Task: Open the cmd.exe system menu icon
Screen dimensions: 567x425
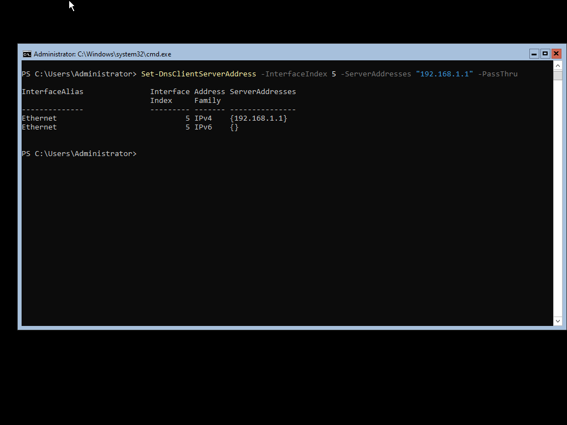Action: (27, 54)
